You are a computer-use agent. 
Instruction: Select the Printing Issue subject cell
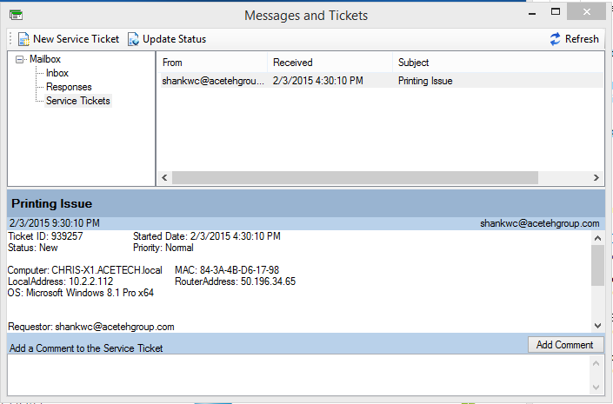[425, 81]
